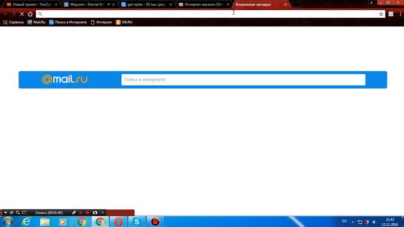
Task: Open the taskbar clock showing 11:42
Action: [x=390, y=222]
